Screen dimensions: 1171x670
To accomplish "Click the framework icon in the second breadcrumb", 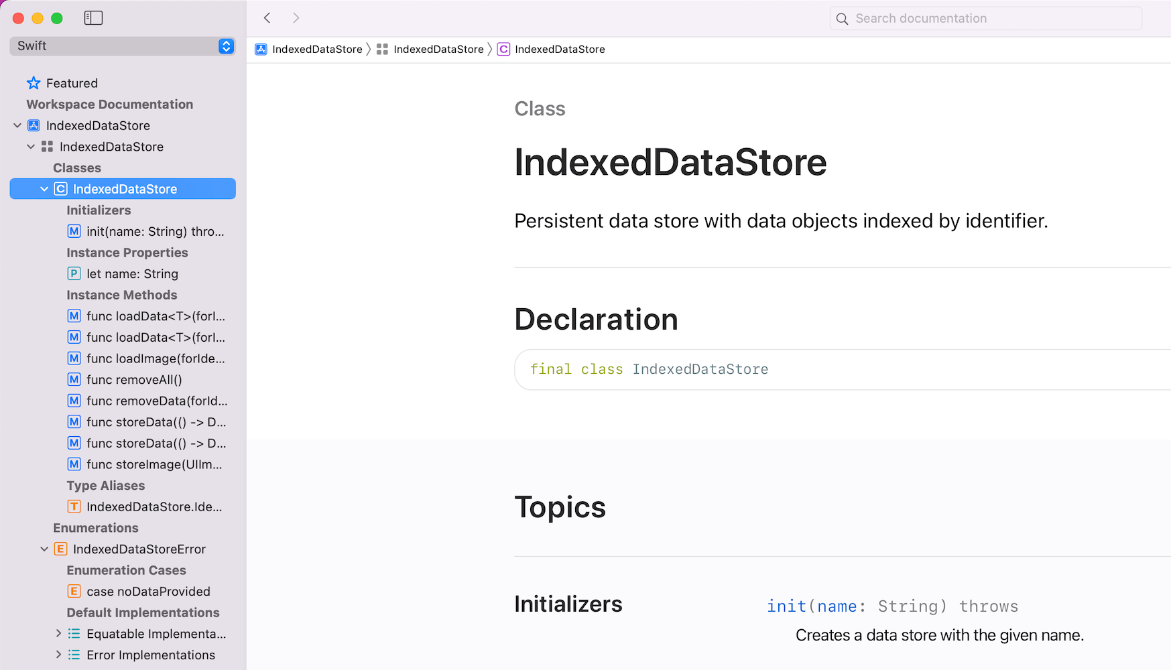I will [x=382, y=49].
